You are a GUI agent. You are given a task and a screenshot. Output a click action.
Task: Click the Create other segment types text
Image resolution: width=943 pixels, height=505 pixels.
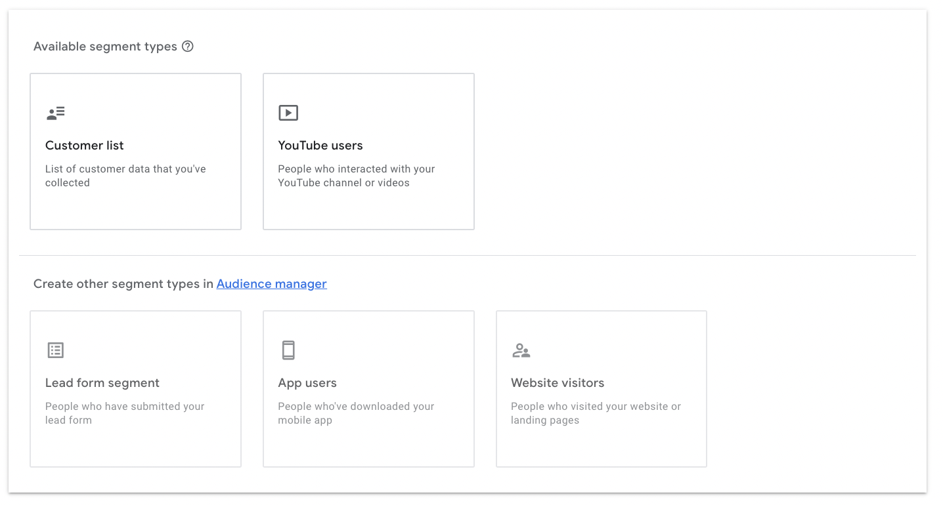point(123,284)
